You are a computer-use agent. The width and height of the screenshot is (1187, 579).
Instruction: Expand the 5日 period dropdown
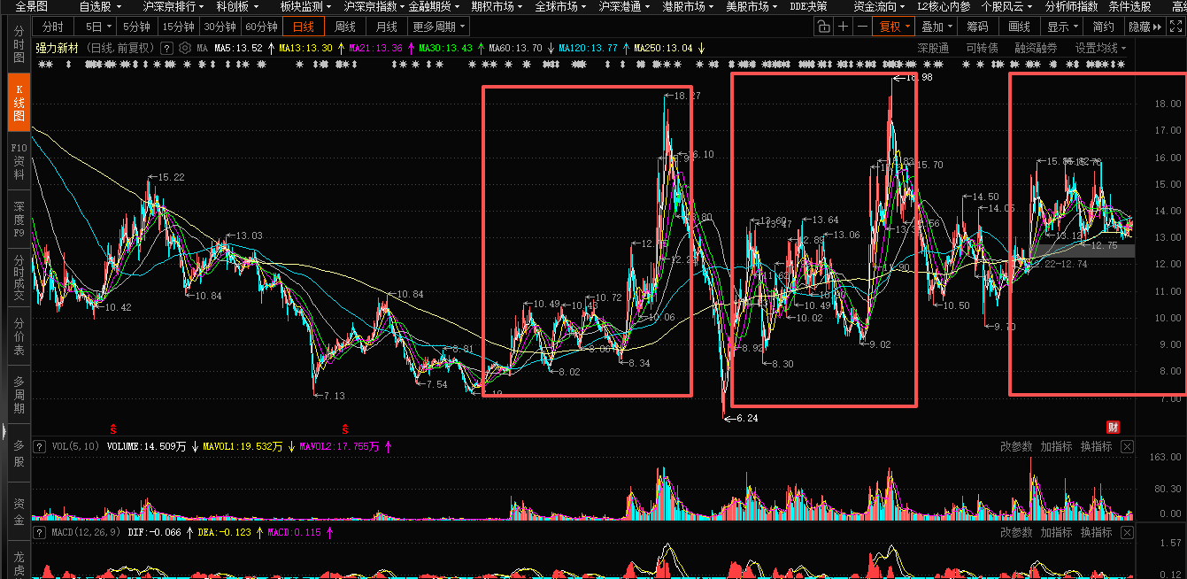[95, 27]
